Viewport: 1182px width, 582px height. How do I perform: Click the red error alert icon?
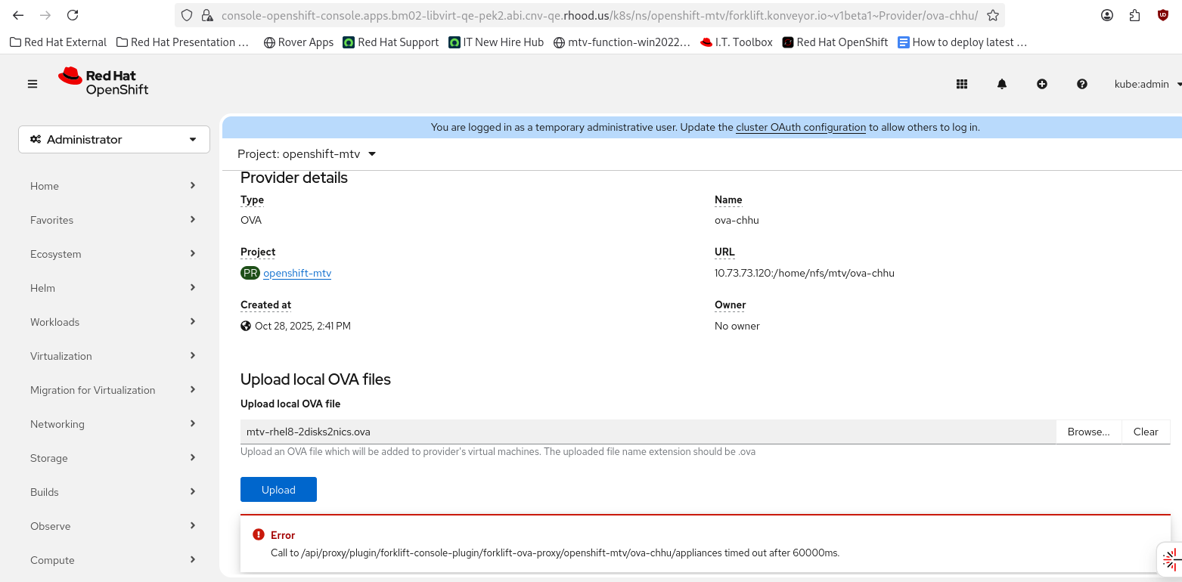tap(259, 535)
